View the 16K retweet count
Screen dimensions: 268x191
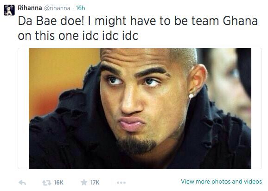59,183
